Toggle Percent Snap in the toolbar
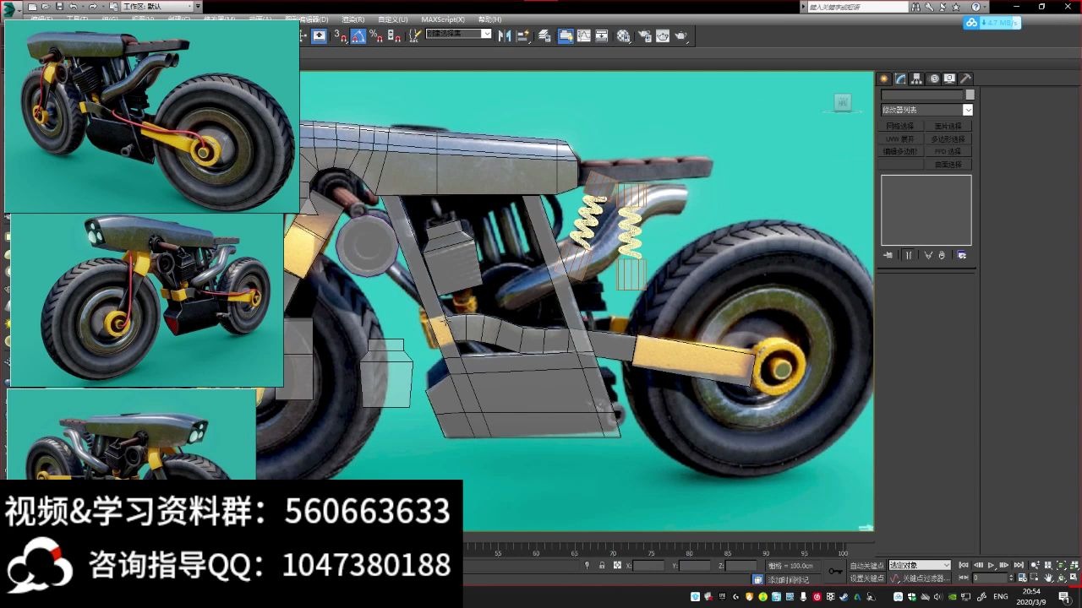Image resolution: width=1082 pixels, height=608 pixels. point(373,35)
